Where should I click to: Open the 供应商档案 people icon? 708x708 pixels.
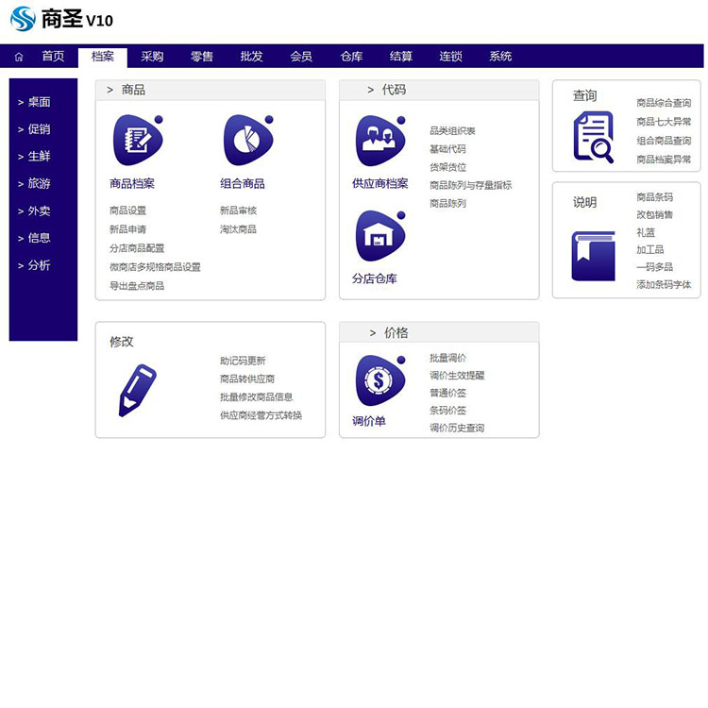click(x=380, y=141)
